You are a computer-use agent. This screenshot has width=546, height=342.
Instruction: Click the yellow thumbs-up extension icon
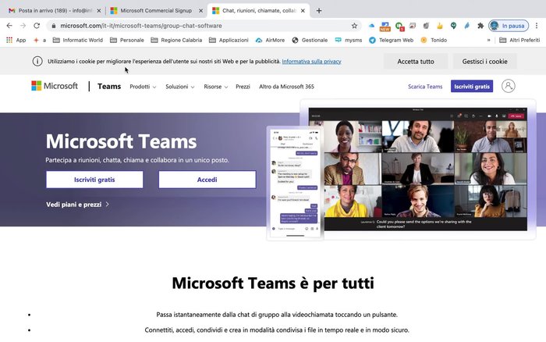tap(440, 26)
